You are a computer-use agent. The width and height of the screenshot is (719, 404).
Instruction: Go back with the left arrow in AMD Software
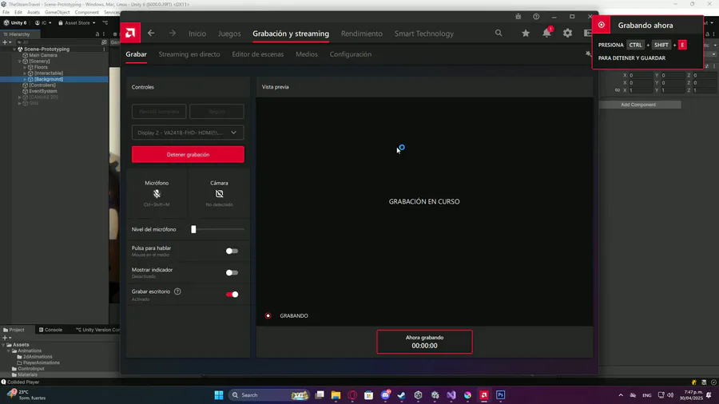point(151,33)
